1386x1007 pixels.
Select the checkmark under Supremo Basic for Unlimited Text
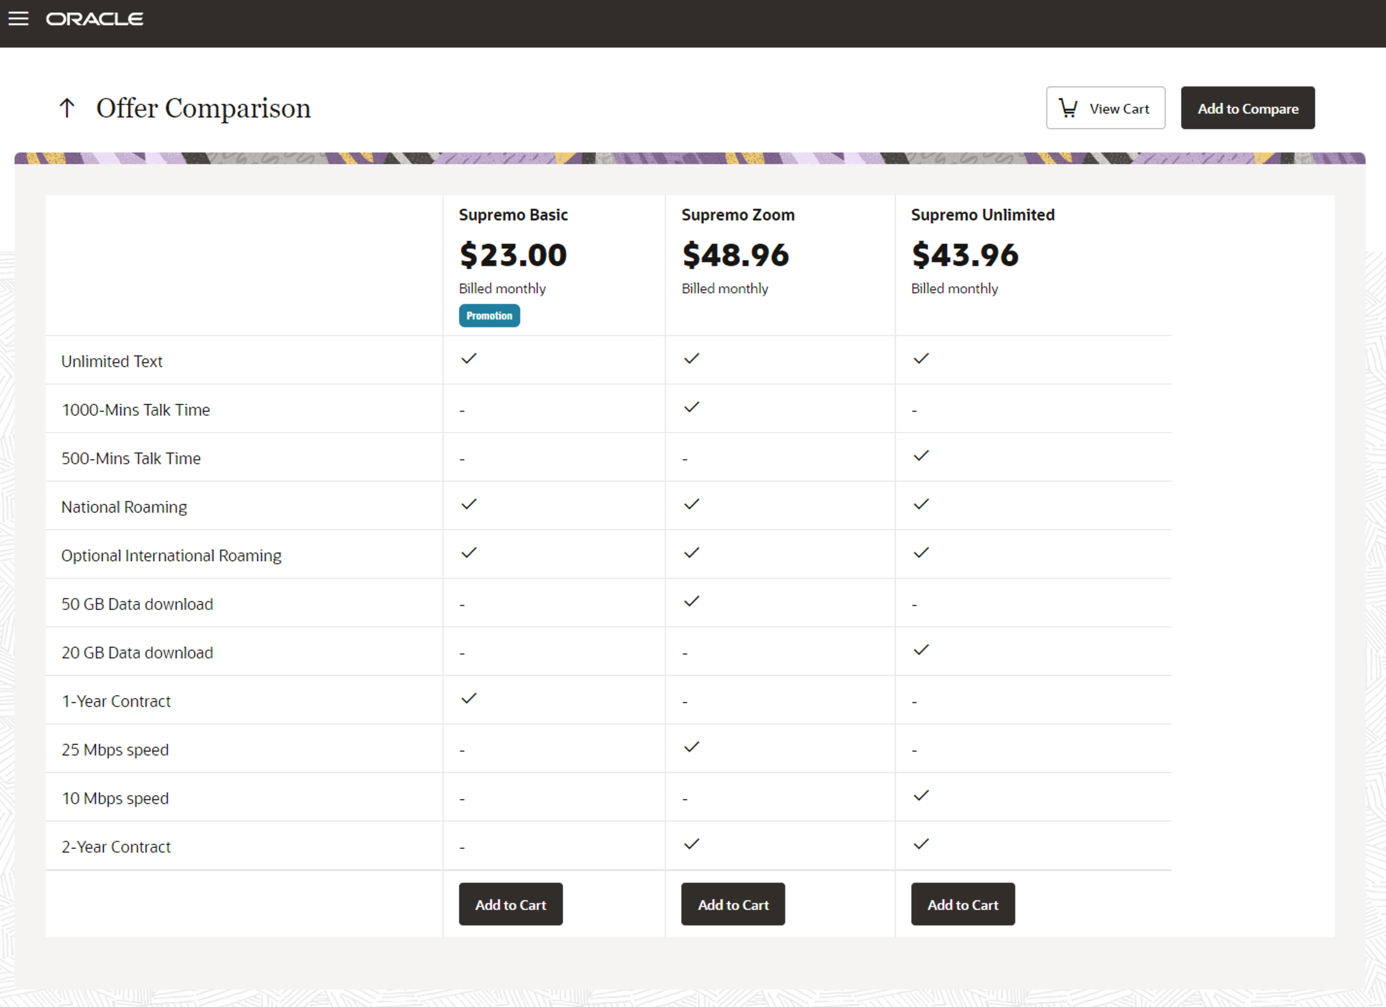[468, 359]
